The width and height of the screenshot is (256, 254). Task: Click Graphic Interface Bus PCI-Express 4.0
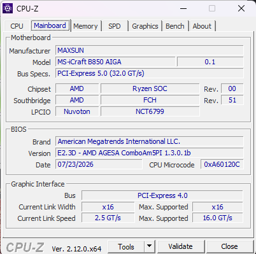162,195
